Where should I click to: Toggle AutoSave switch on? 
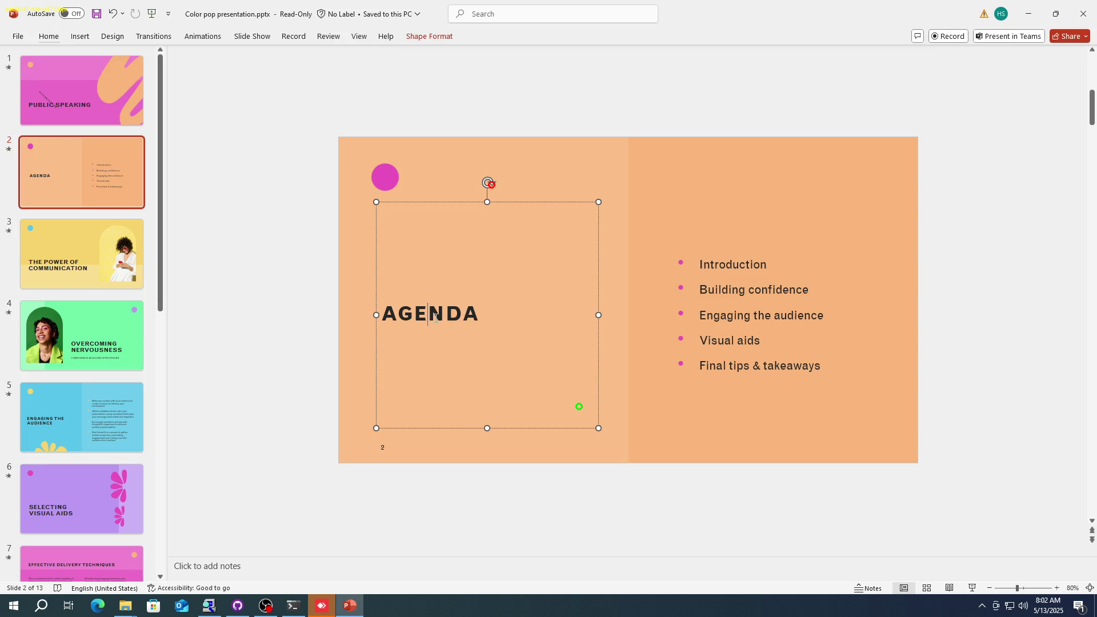coord(71,14)
